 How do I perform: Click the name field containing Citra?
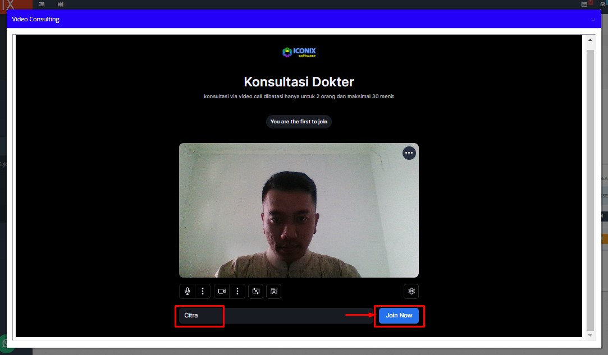[269, 316]
